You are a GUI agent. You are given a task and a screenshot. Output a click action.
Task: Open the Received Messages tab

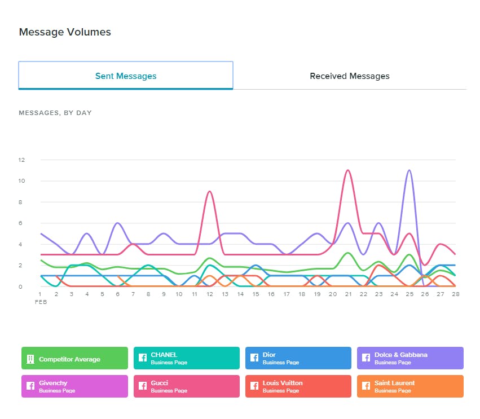tap(350, 76)
